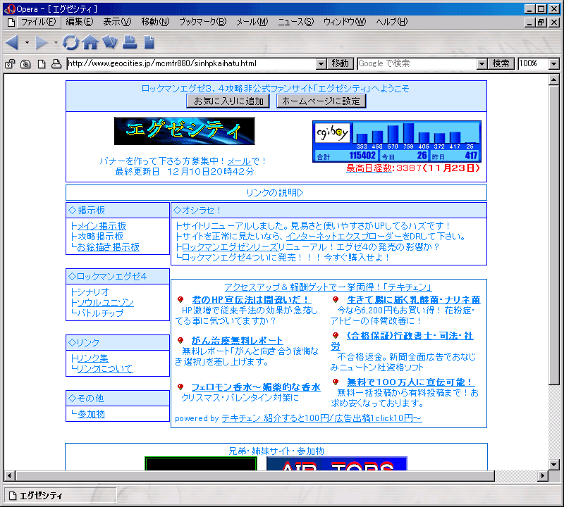Open the メイン掲示板 link
This screenshot has width=564, height=507.
pos(102,226)
